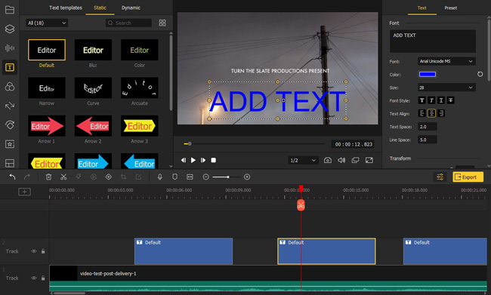Open the text size dropdown

(446, 88)
